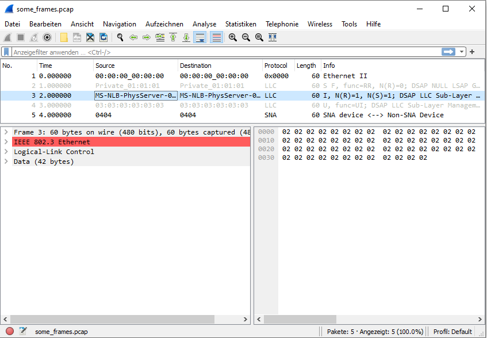The image size is (487, 338).
Task: Sort by the Info column header
Action: [x=402, y=66]
